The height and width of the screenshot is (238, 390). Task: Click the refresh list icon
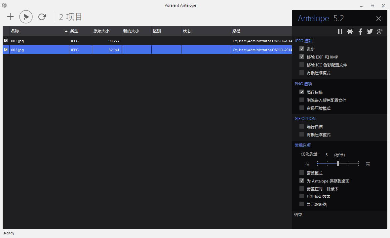42,17
